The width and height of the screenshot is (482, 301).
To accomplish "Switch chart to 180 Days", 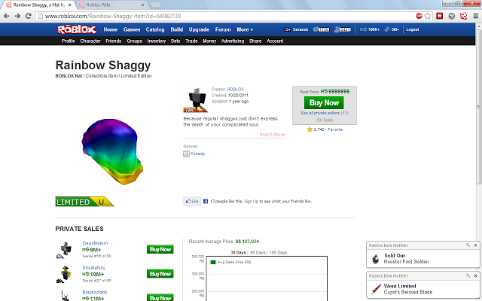I will (278, 253).
